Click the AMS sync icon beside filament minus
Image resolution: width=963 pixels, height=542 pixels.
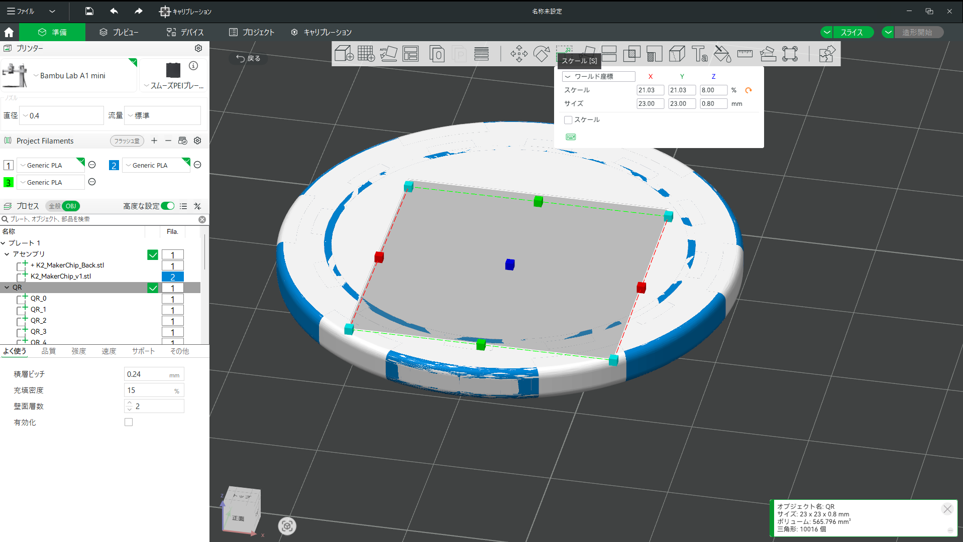pyautogui.click(x=182, y=141)
